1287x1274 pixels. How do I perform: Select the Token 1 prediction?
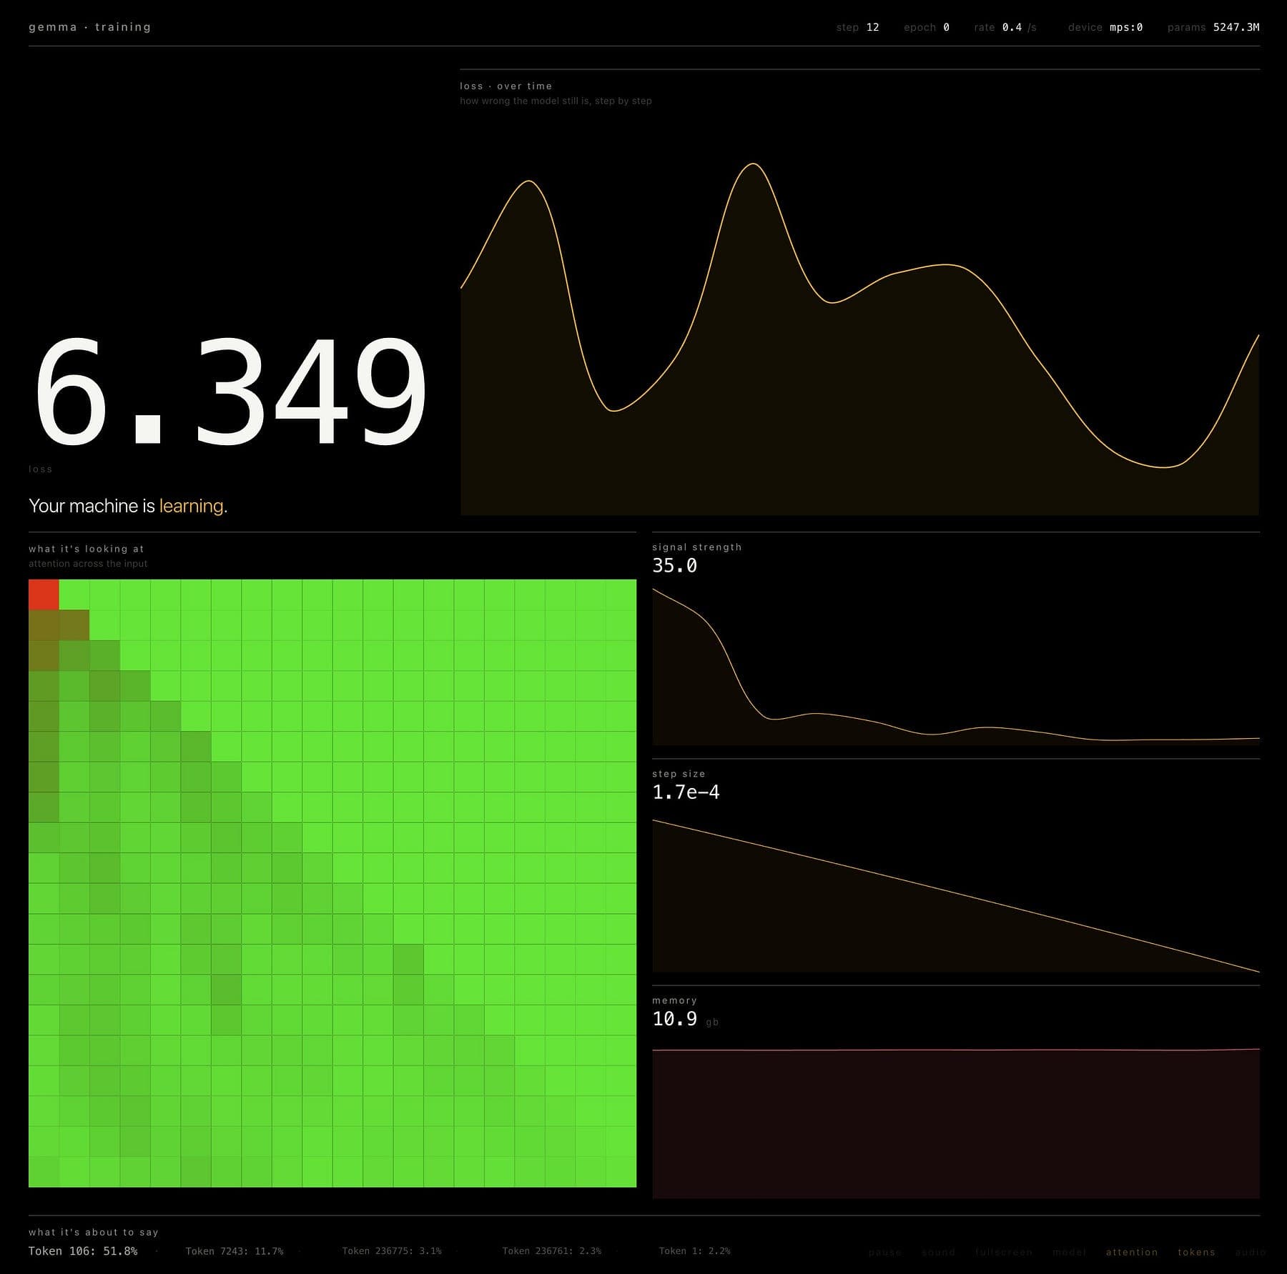point(694,1250)
